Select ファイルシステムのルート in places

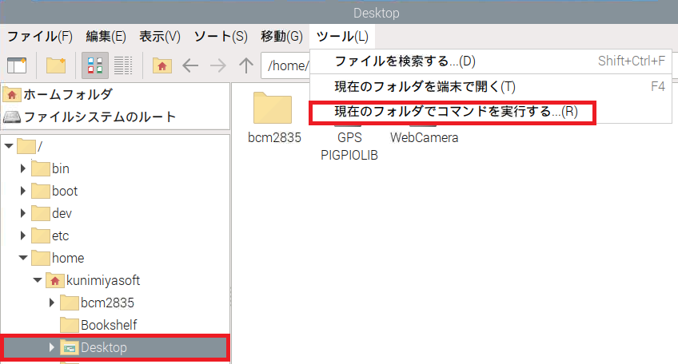(x=100, y=117)
